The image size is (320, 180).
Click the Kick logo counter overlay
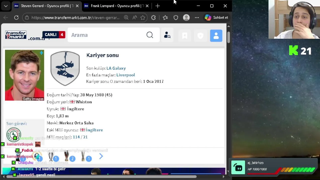pyautogui.click(x=300, y=51)
